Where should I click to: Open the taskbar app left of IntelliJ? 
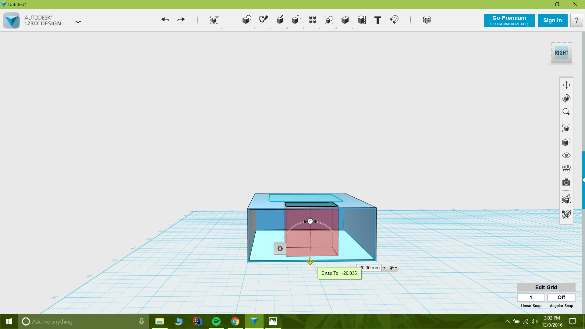coord(179,321)
